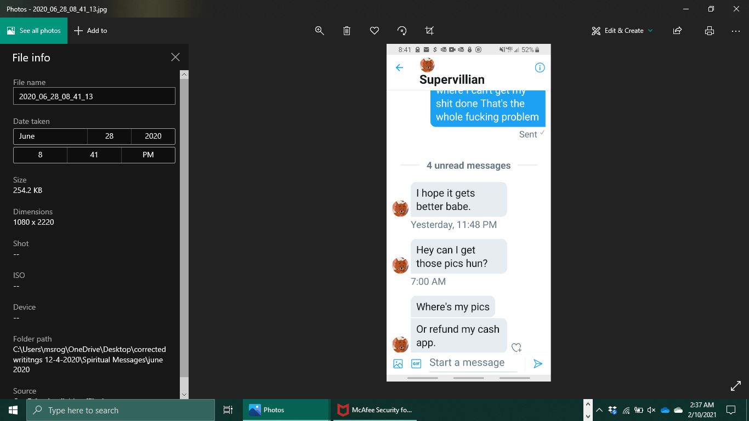Open the crop tool icon

429,31
